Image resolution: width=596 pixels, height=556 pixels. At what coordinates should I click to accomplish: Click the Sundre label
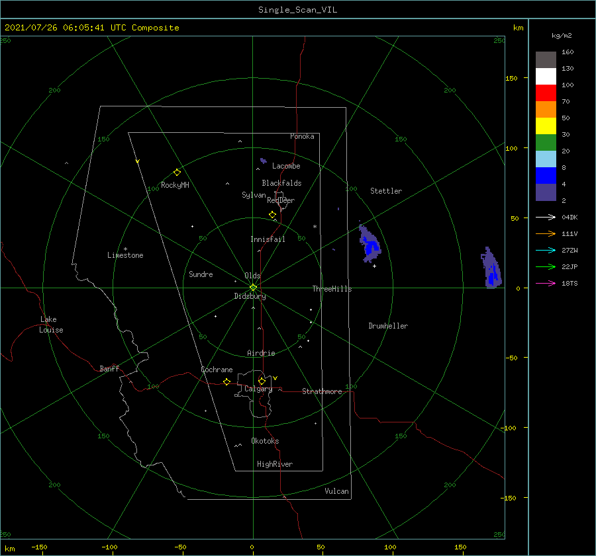tap(201, 274)
